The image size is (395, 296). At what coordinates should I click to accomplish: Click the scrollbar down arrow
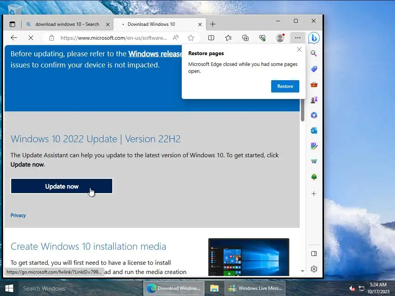pyautogui.click(x=302, y=271)
